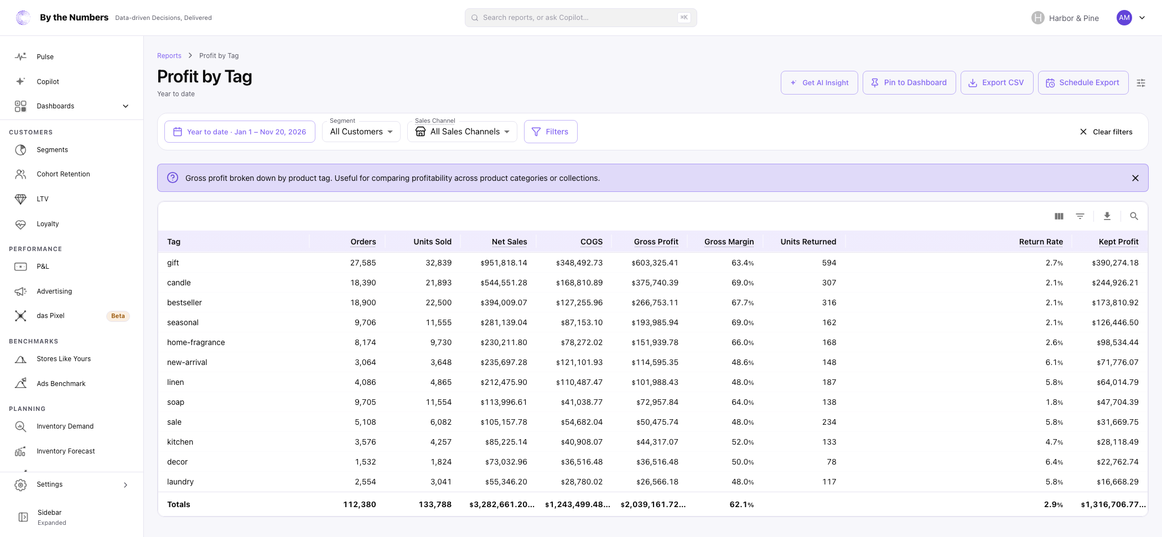Open Cohort Retention report
Image resolution: width=1162 pixels, height=537 pixels.
click(72, 174)
